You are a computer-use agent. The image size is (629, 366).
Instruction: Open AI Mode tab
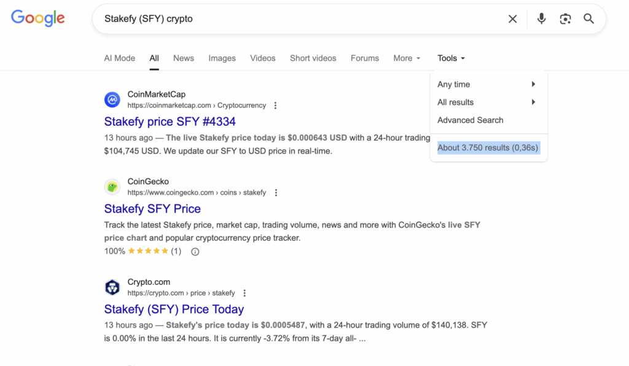coord(119,58)
